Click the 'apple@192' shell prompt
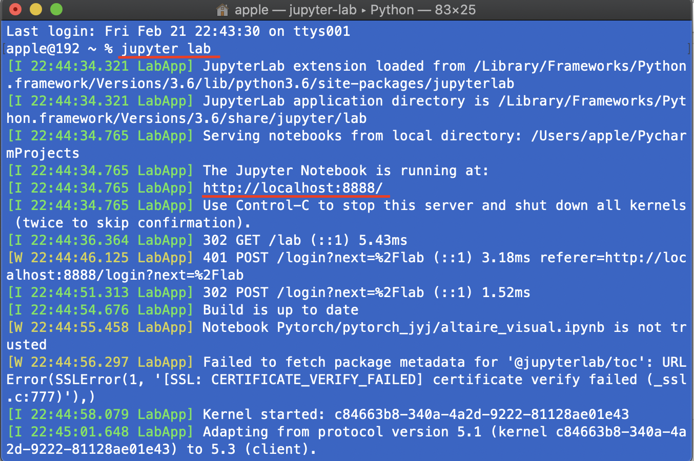694x461 pixels. pyautogui.click(x=43, y=49)
